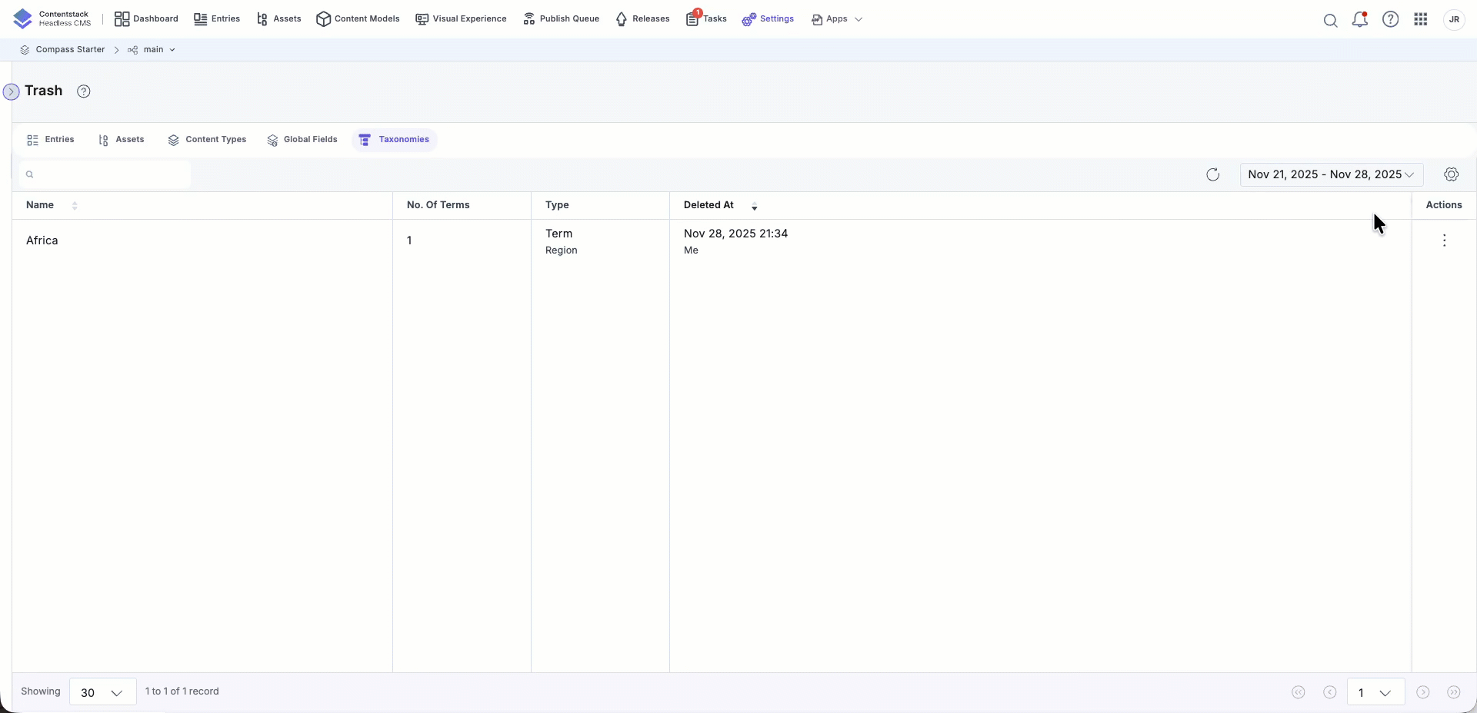Open the Settings section
The height and width of the screenshot is (713, 1477).
(768, 19)
